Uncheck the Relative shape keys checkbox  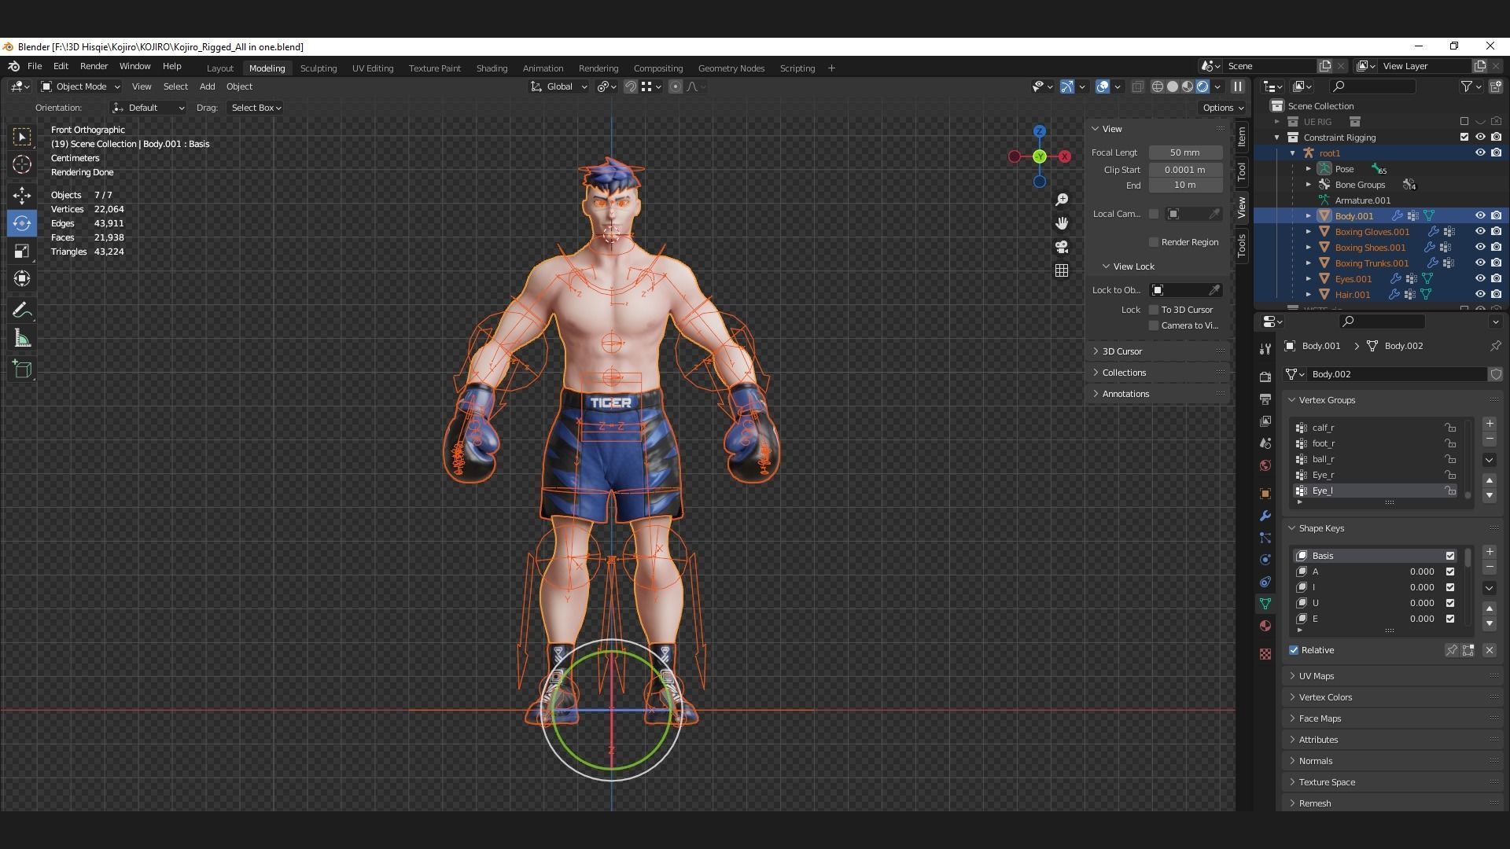[x=1294, y=650]
